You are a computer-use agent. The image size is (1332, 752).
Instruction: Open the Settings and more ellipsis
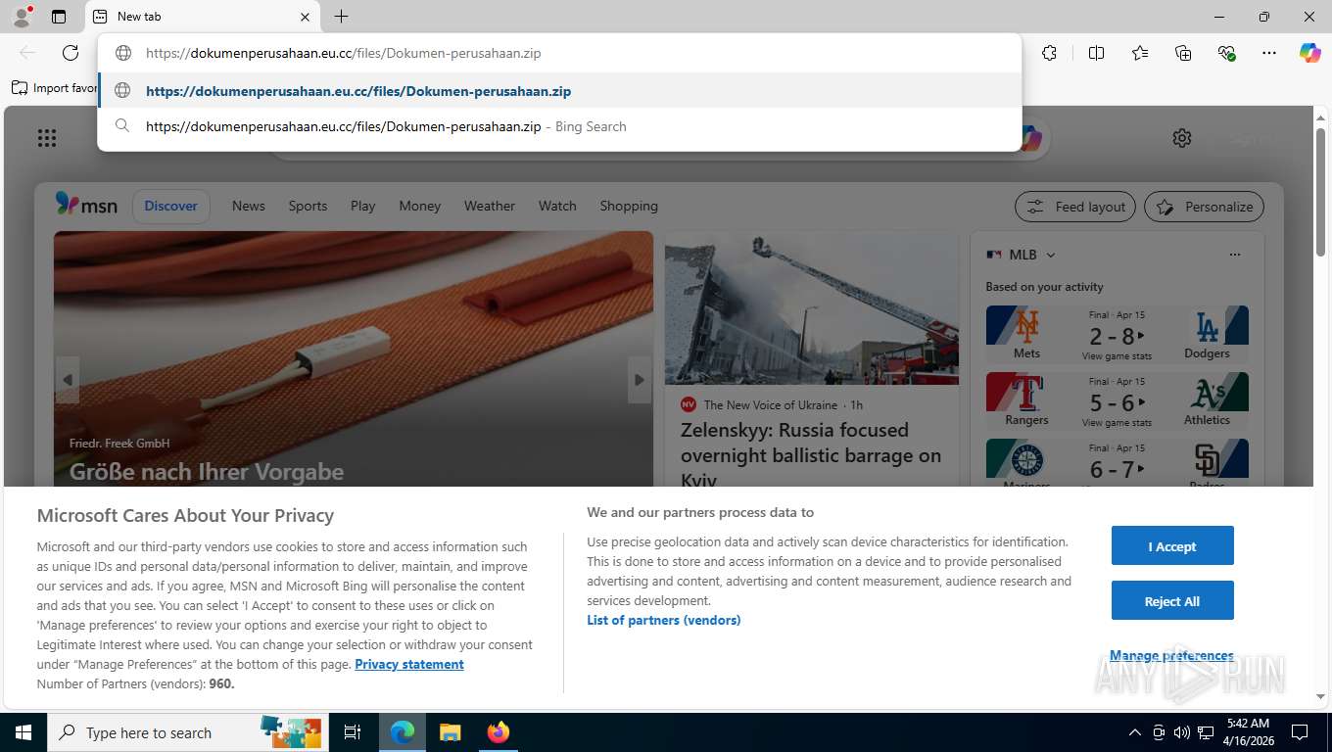pyautogui.click(x=1269, y=53)
